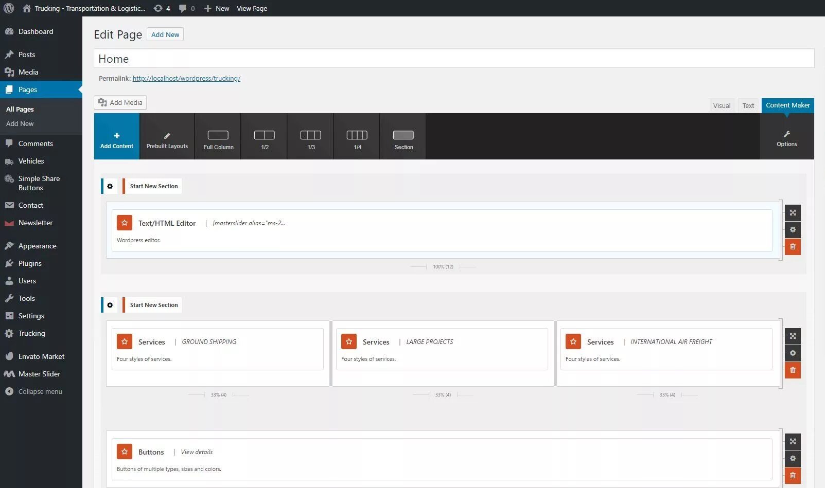Select the International Air Freight service block

pos(666,349)
